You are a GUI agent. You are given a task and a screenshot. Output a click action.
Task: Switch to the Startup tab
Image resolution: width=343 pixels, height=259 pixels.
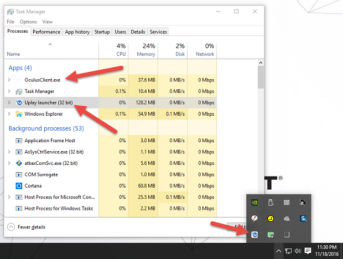click(x=102, y=32)
